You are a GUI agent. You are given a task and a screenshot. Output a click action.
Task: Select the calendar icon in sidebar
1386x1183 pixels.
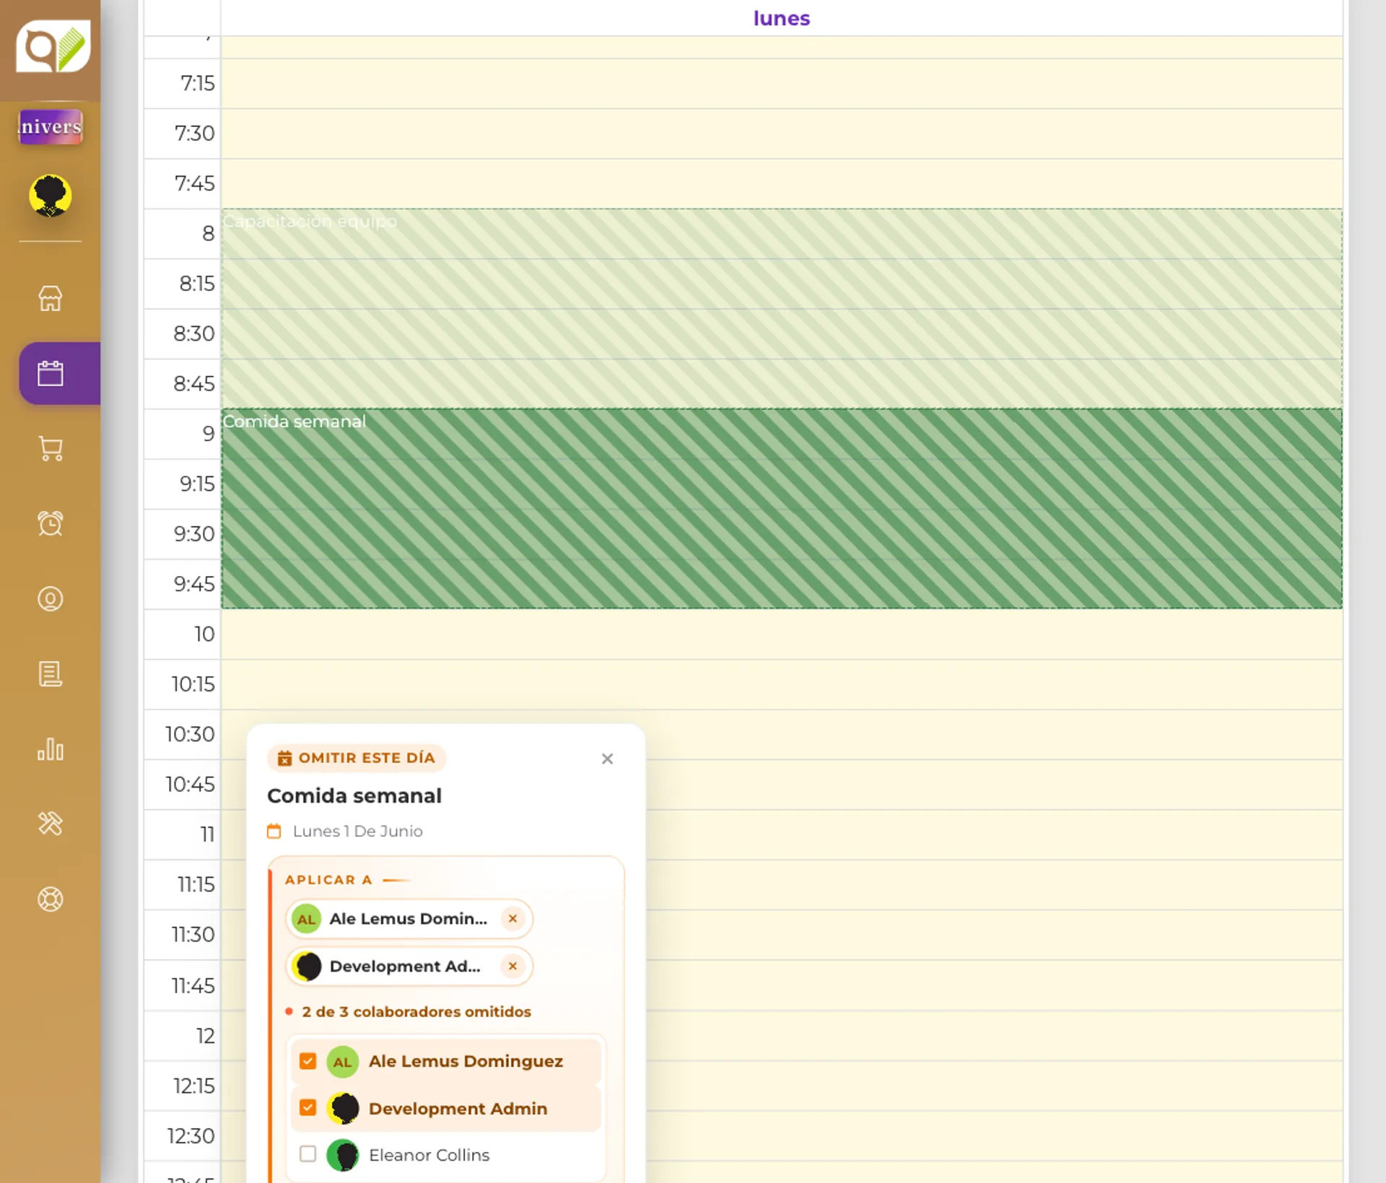(50, 373)
